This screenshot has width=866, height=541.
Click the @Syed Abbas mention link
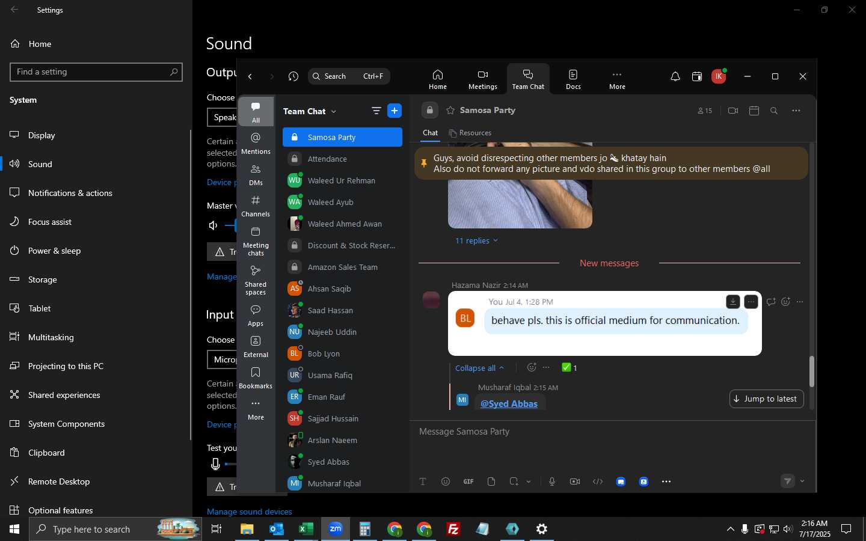(509, 404)
